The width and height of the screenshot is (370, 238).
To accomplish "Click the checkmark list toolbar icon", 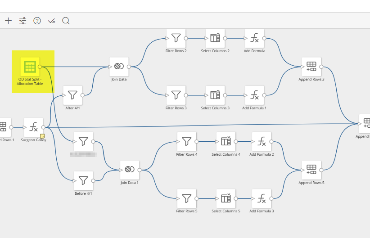I will [x=51, y=21].
